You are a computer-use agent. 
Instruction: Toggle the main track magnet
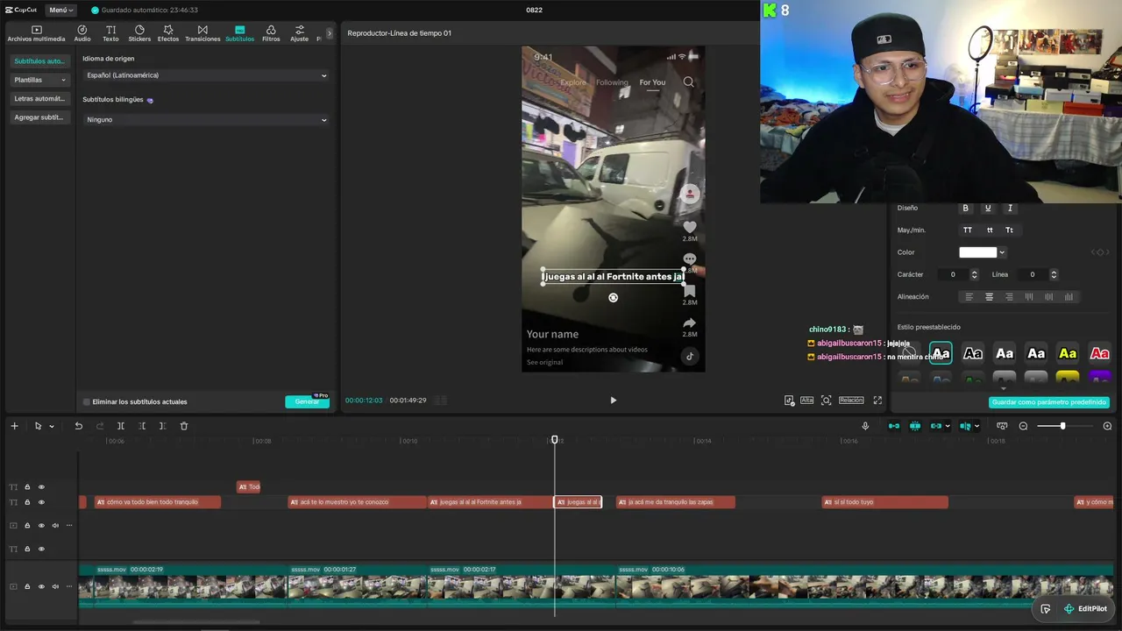pyautogui.click(x=894, y=426)
